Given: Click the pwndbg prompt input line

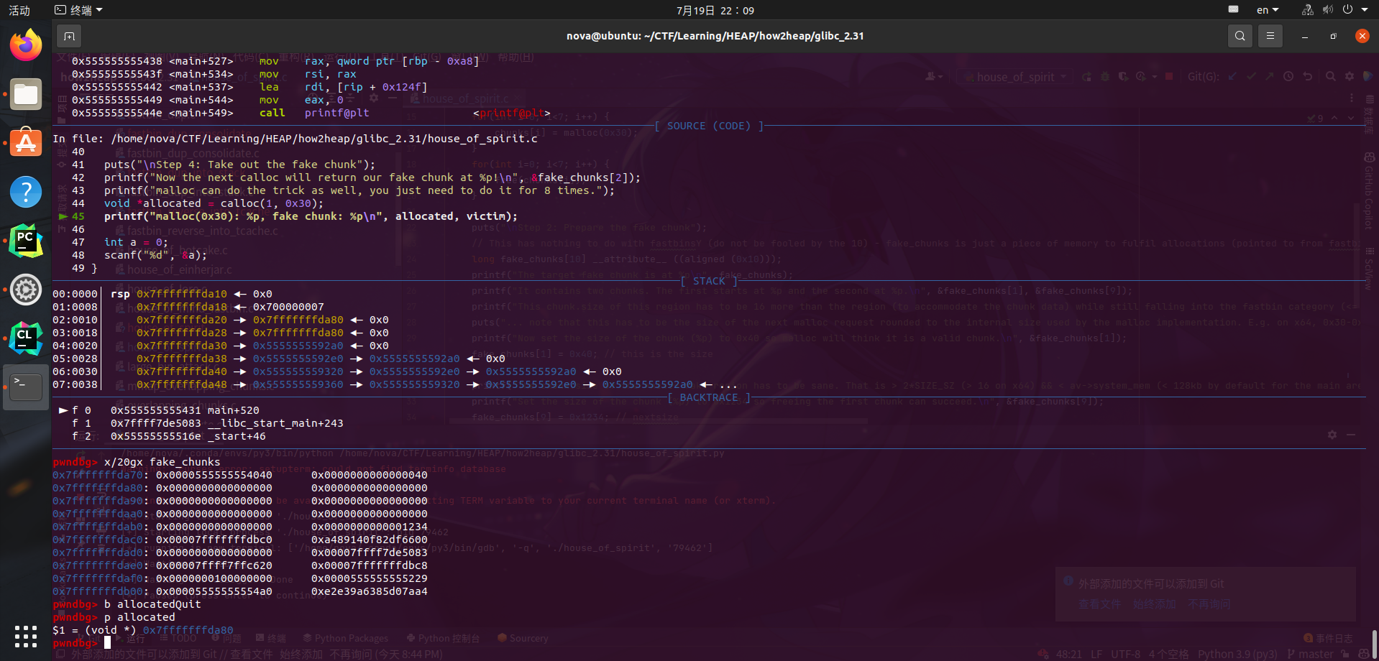Looking at the screenshot, I should (x=108, y=643).
